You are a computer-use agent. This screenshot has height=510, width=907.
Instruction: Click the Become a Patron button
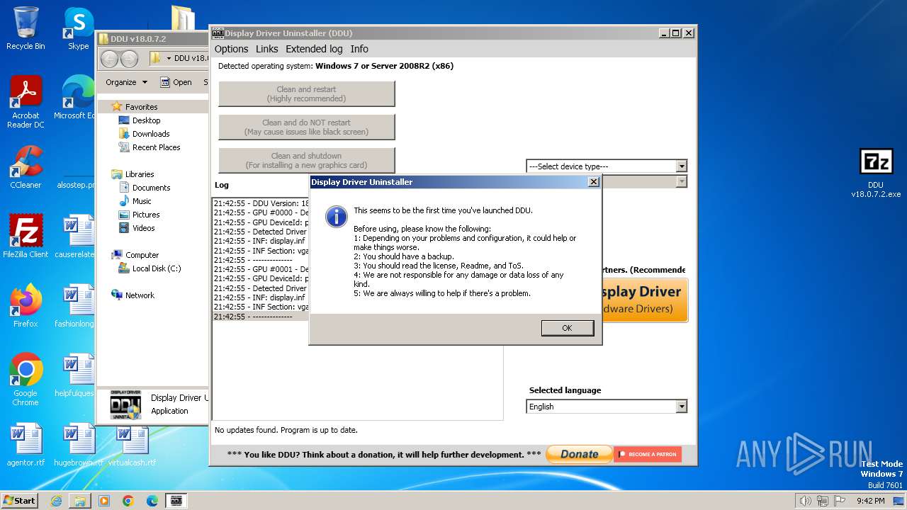tap(648, 454)
